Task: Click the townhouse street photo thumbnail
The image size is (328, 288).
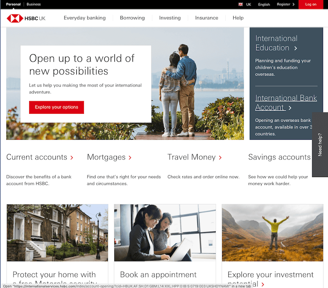Action: [57, 233]
